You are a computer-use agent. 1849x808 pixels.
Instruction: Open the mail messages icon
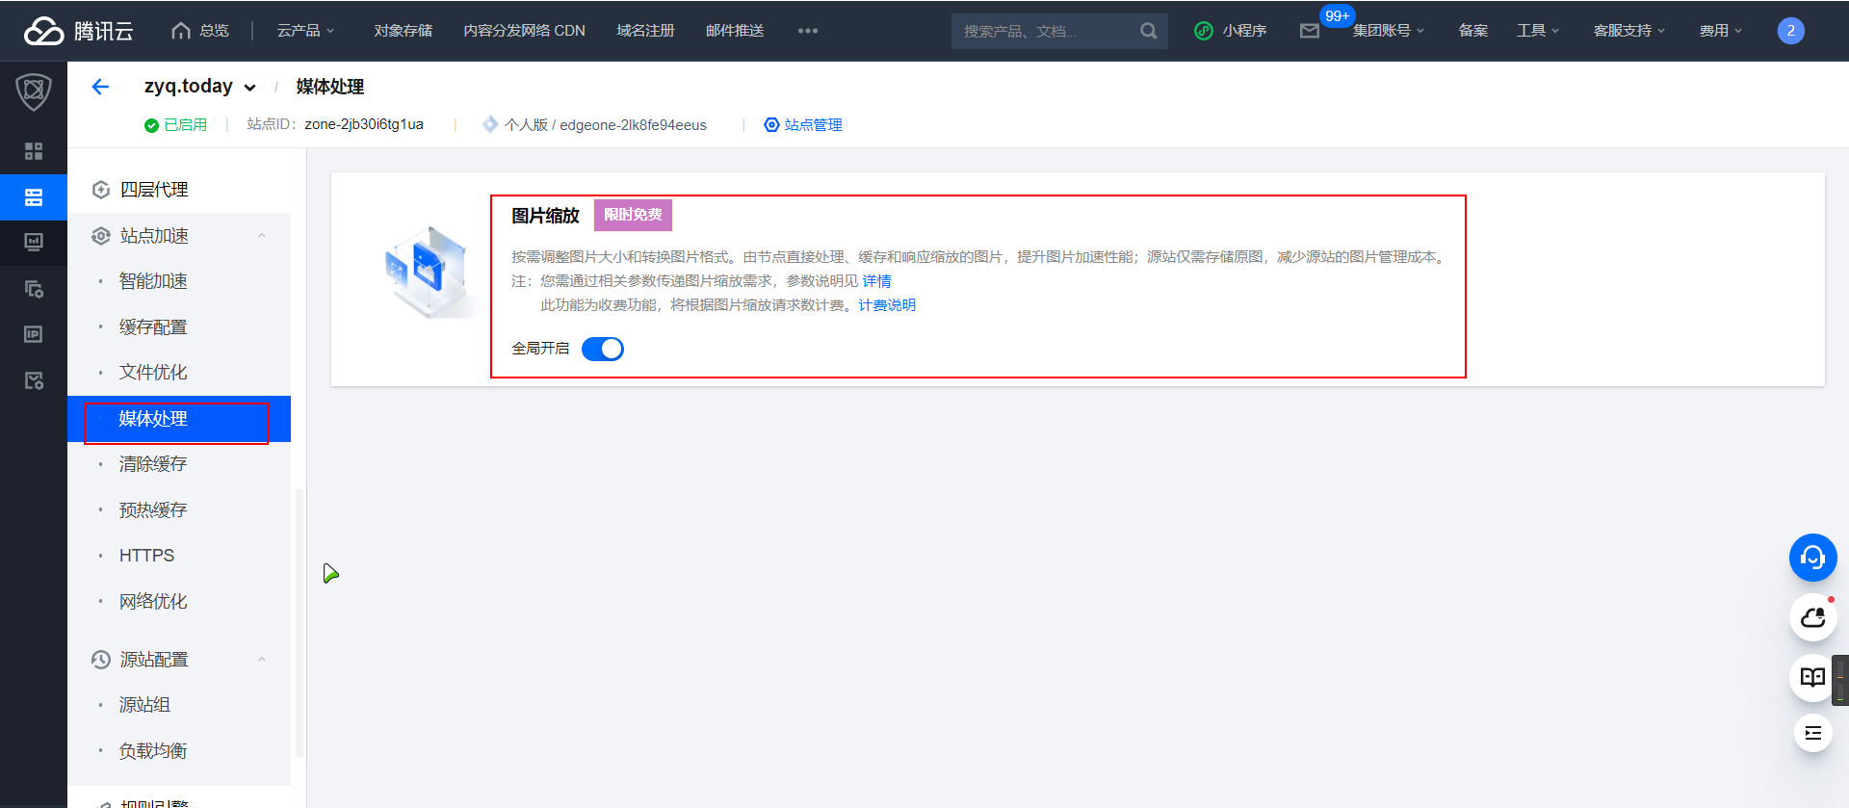click(1309, 31)
